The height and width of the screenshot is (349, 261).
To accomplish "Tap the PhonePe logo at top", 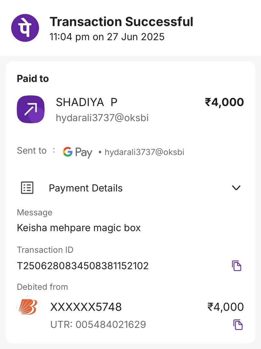I will (25, 27).
